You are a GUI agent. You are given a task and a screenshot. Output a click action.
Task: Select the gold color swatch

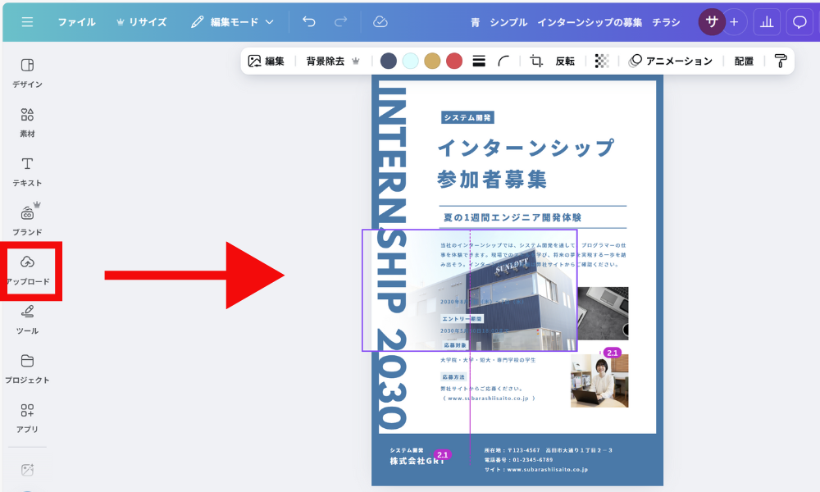(x=432, y=61)
